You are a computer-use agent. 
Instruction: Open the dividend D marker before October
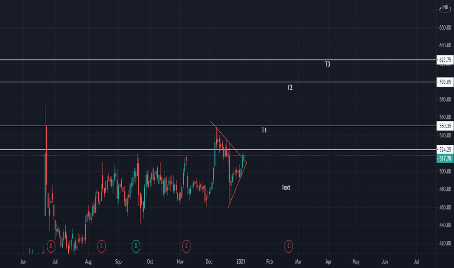(136, 246)
